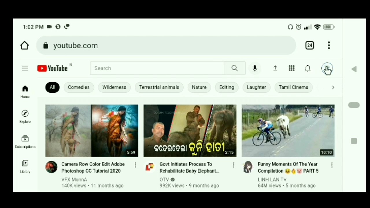Tap the alarm clock status icon
The width and height of the screenshot is (370, 208).
click(299, 27)
